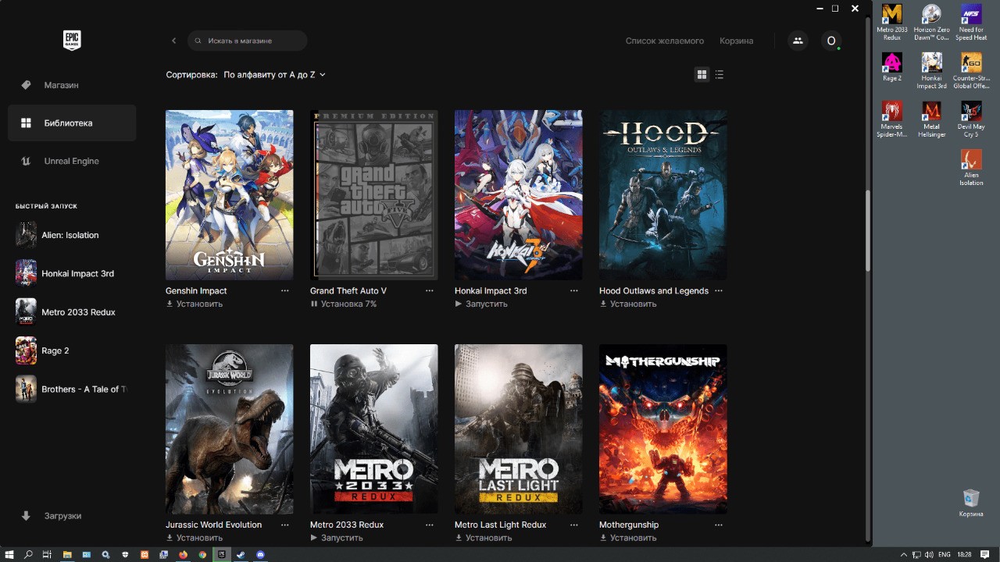Open options menu for Mothergunship
The image size is (1000, 562).
pos(719,525)
